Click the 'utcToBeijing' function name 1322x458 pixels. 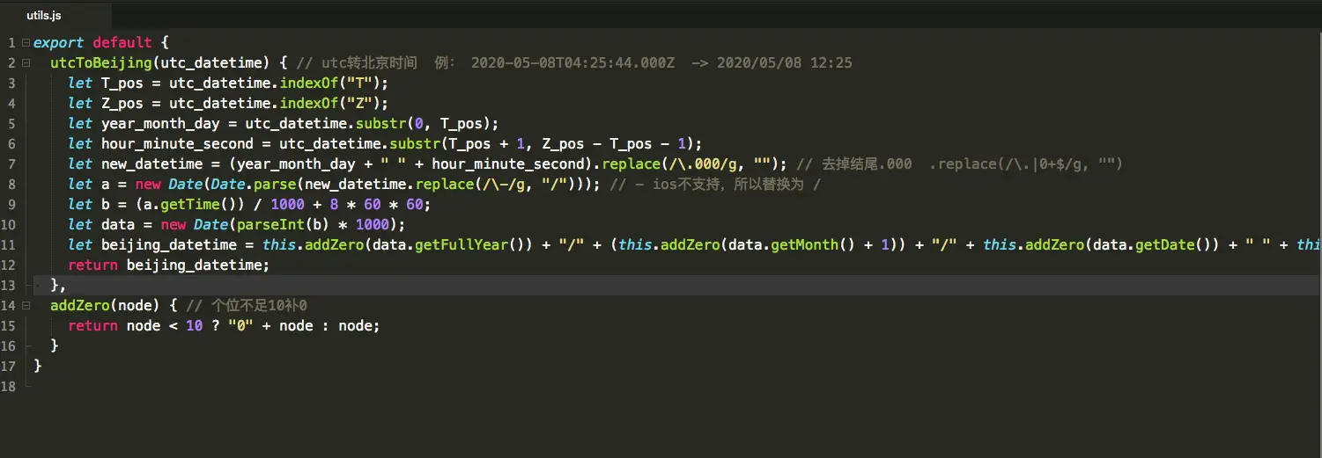coord(100,62)
